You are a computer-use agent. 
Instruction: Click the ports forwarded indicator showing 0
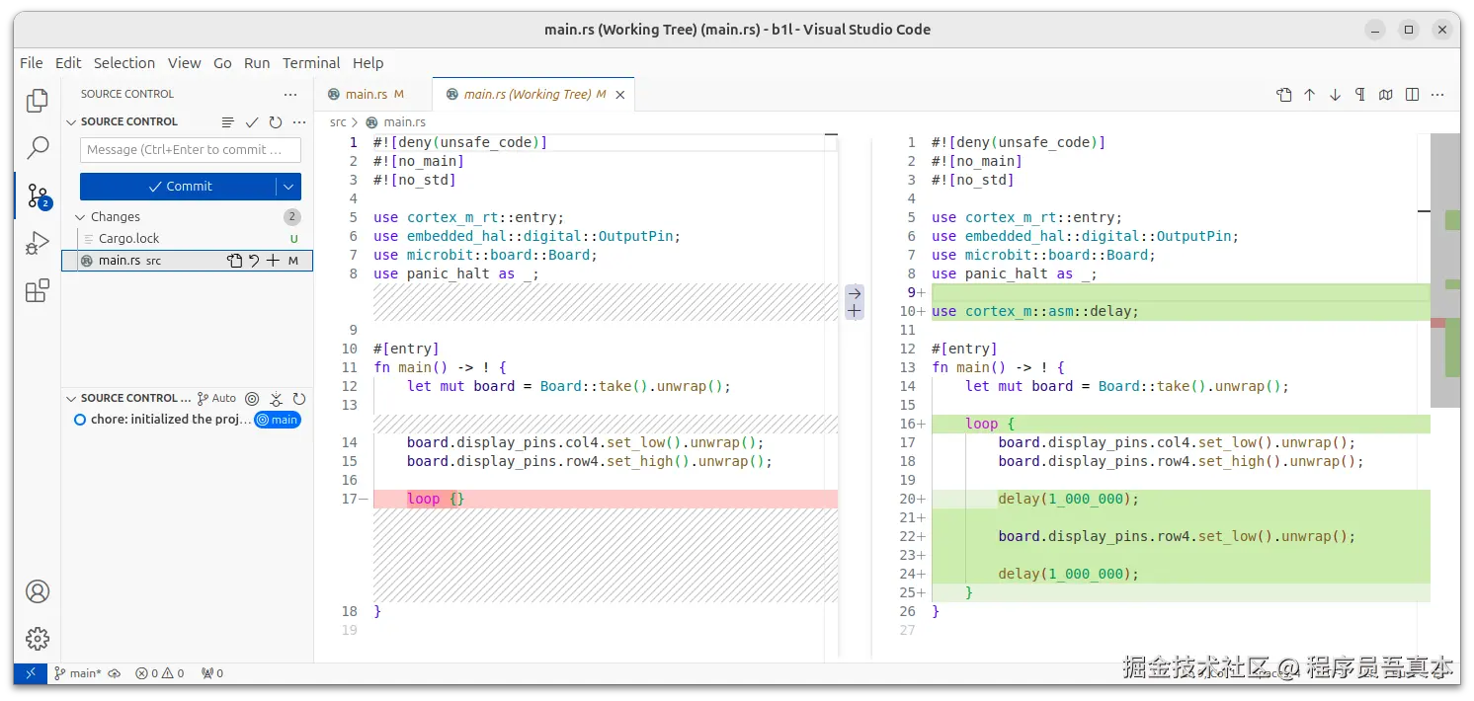pos(212,673)
